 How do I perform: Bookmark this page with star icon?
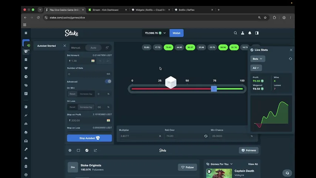click(x=265, y=17)
